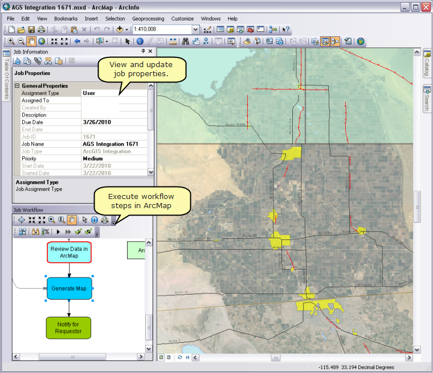Open the Find binoculars tool

(186, 42)
